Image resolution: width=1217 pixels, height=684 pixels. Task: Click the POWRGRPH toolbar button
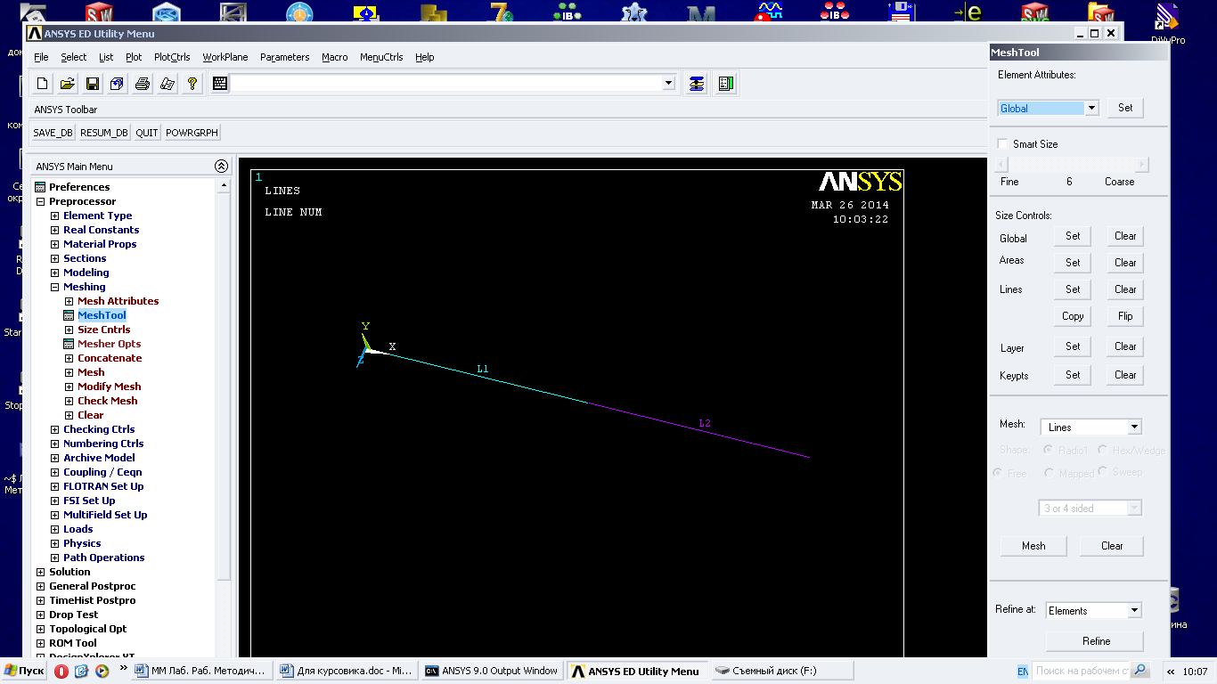tap(191, 133)
